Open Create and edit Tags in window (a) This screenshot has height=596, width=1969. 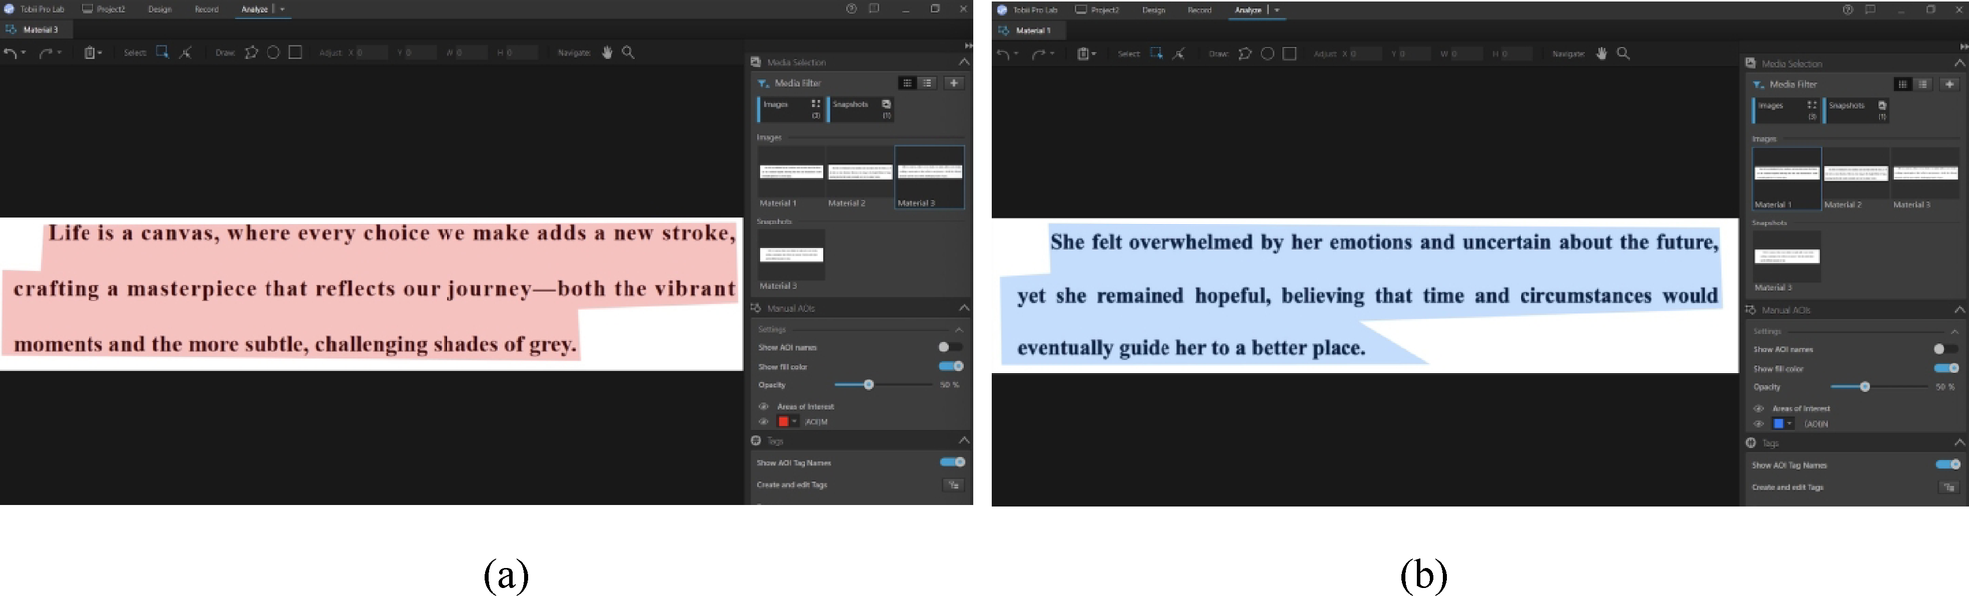click(x=953, y=485)
